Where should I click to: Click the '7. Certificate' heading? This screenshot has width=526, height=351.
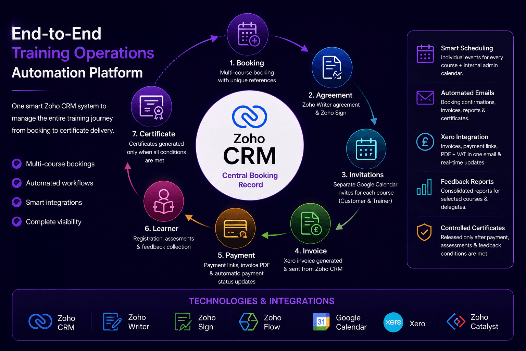tap(154, 134)
